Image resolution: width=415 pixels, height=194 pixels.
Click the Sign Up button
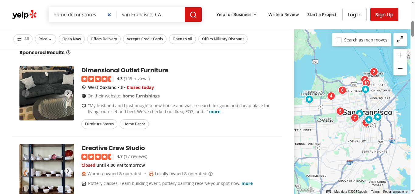pyautogui.click(x=384, y=15)
